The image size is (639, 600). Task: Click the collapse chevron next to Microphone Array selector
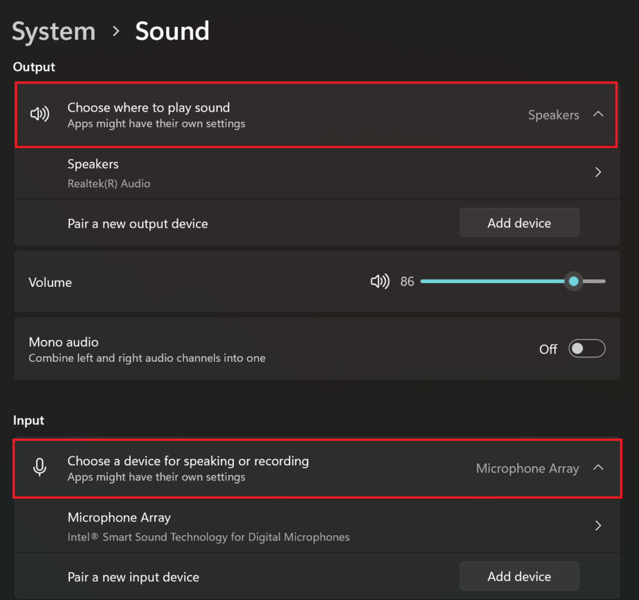click(598, 467)
